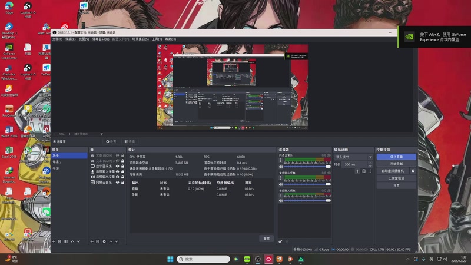Increase transition duration with up stepper

point(370,163)
